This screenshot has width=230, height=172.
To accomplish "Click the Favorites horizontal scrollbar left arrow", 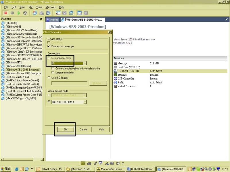I will [x=2, y=159].
